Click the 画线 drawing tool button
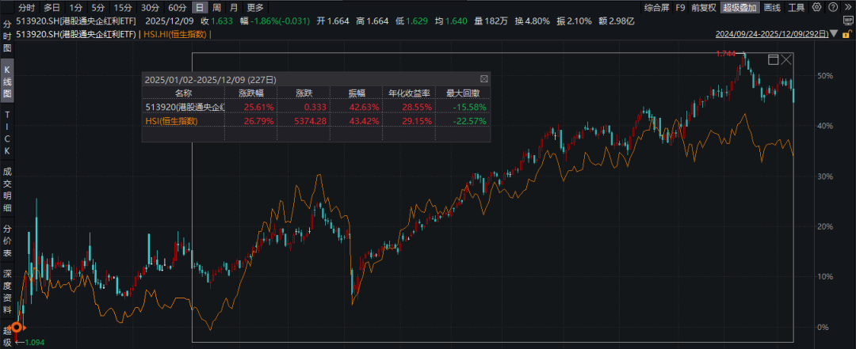 coord(772,8)
